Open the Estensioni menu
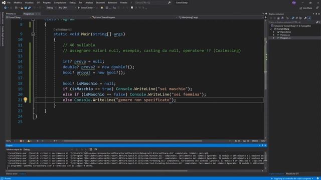Screen dimensions: 321x180 point(112,2)
